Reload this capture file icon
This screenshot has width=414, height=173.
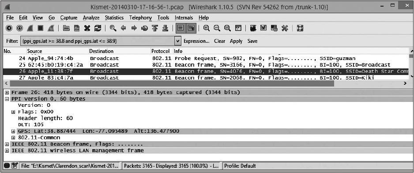(x=98, y=28)
